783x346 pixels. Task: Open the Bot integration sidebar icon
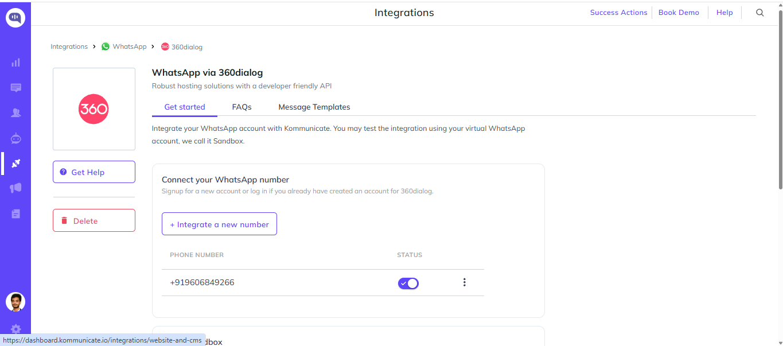coord(15,138)
